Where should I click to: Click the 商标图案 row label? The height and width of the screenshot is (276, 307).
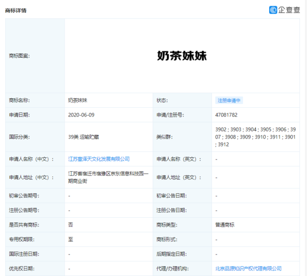pos(19,56)
